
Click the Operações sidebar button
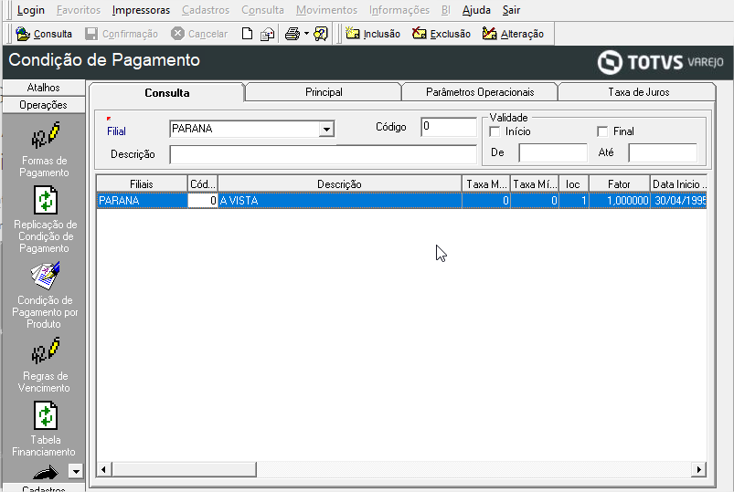click(44, 105)
